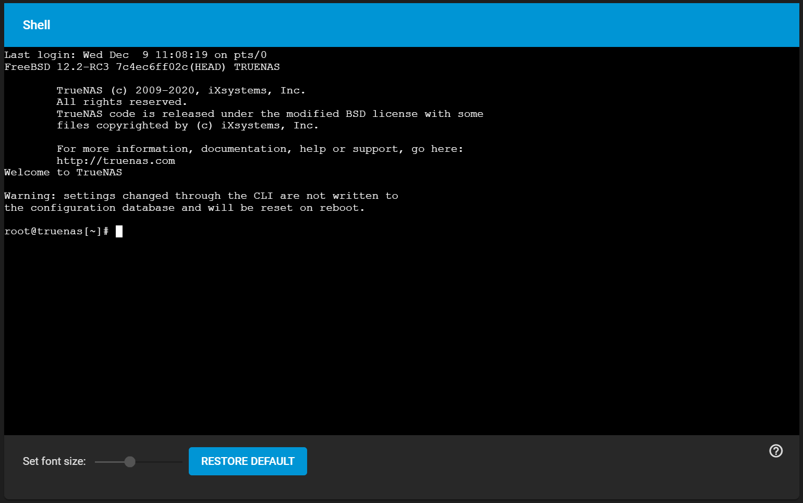Click the 'Last login: Wed Dec 9' line
This screenshot has height=503, width=803.
tap(136, 55)
